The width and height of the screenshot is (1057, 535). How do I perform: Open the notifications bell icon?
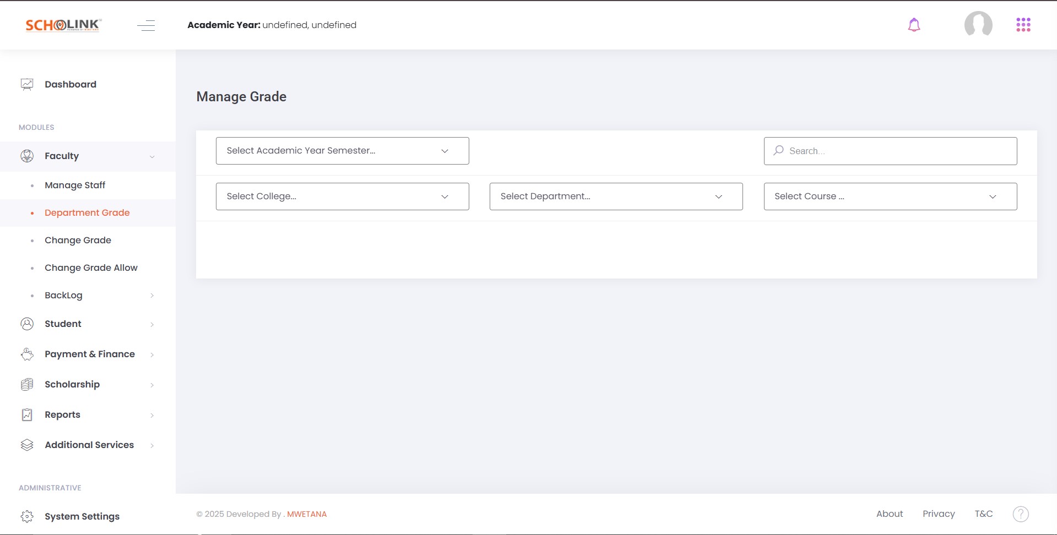point(914,24)
